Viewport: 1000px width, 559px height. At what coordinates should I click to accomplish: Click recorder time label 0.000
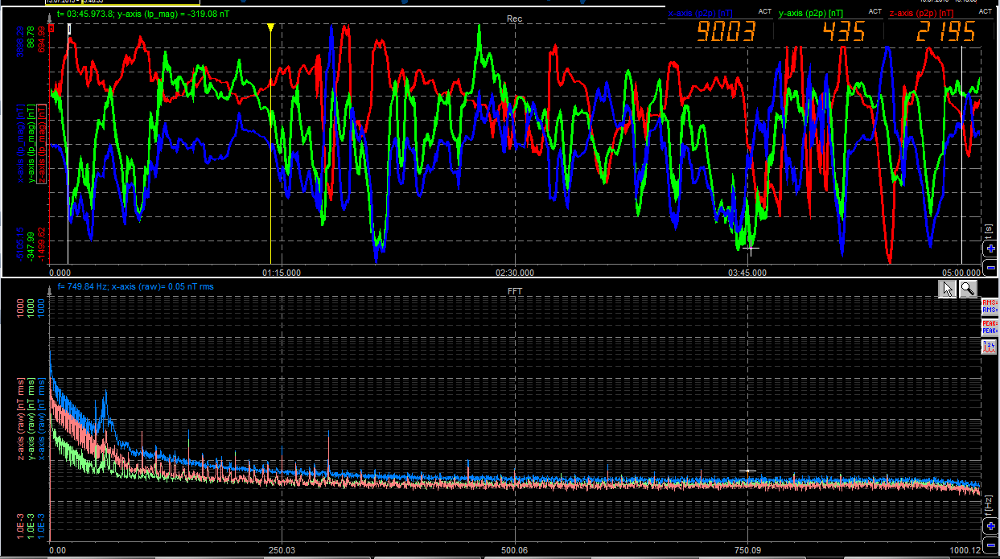pyautogui.click(x=60, y=273)
